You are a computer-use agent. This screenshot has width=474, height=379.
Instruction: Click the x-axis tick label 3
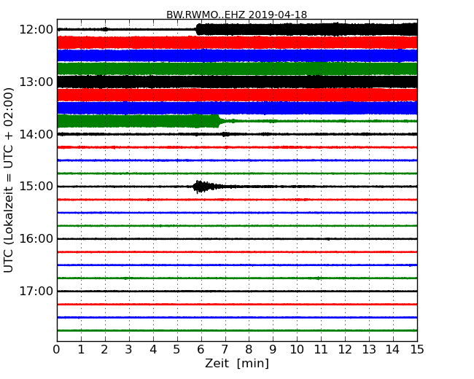(x=129, y=350)
